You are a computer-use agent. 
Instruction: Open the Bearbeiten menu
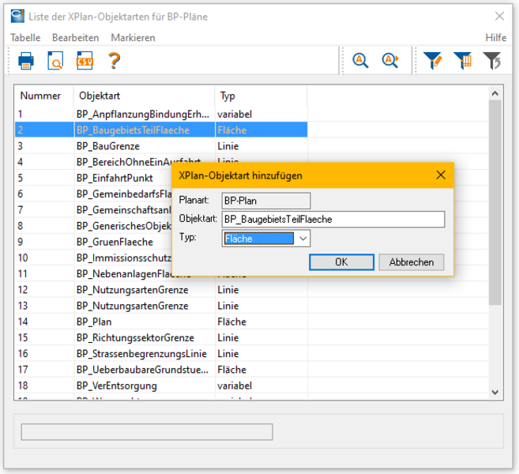(x=76, y=38)
